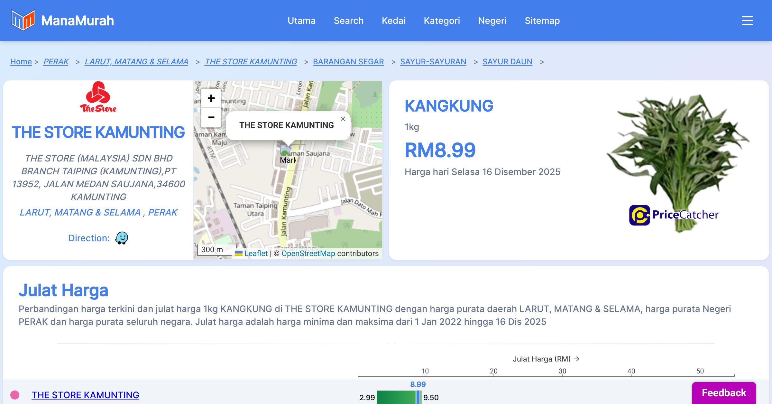The image size is (772, 404).
Task: Click the OpenStreetMap attribution link
Action: pos(308,253)
